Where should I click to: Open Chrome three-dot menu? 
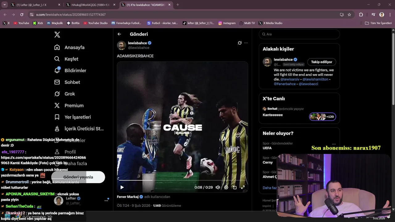click(390, 14)
